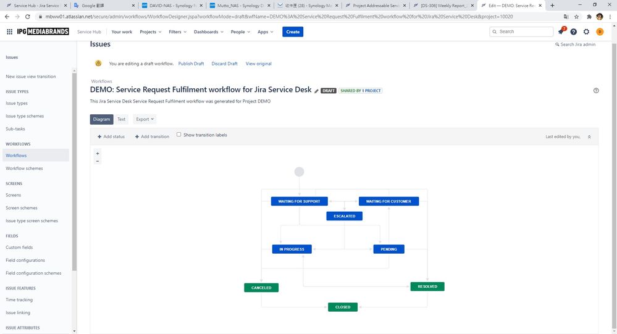The width and height of the screenshot is (617, 334).
Task: Expand the People dropdown
Action: [x=240, y=32]
